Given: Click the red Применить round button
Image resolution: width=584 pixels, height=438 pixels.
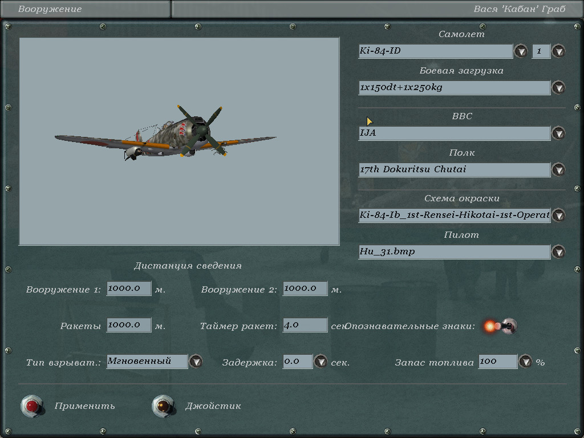Looking at the screenshot, I should coord(31,405).
